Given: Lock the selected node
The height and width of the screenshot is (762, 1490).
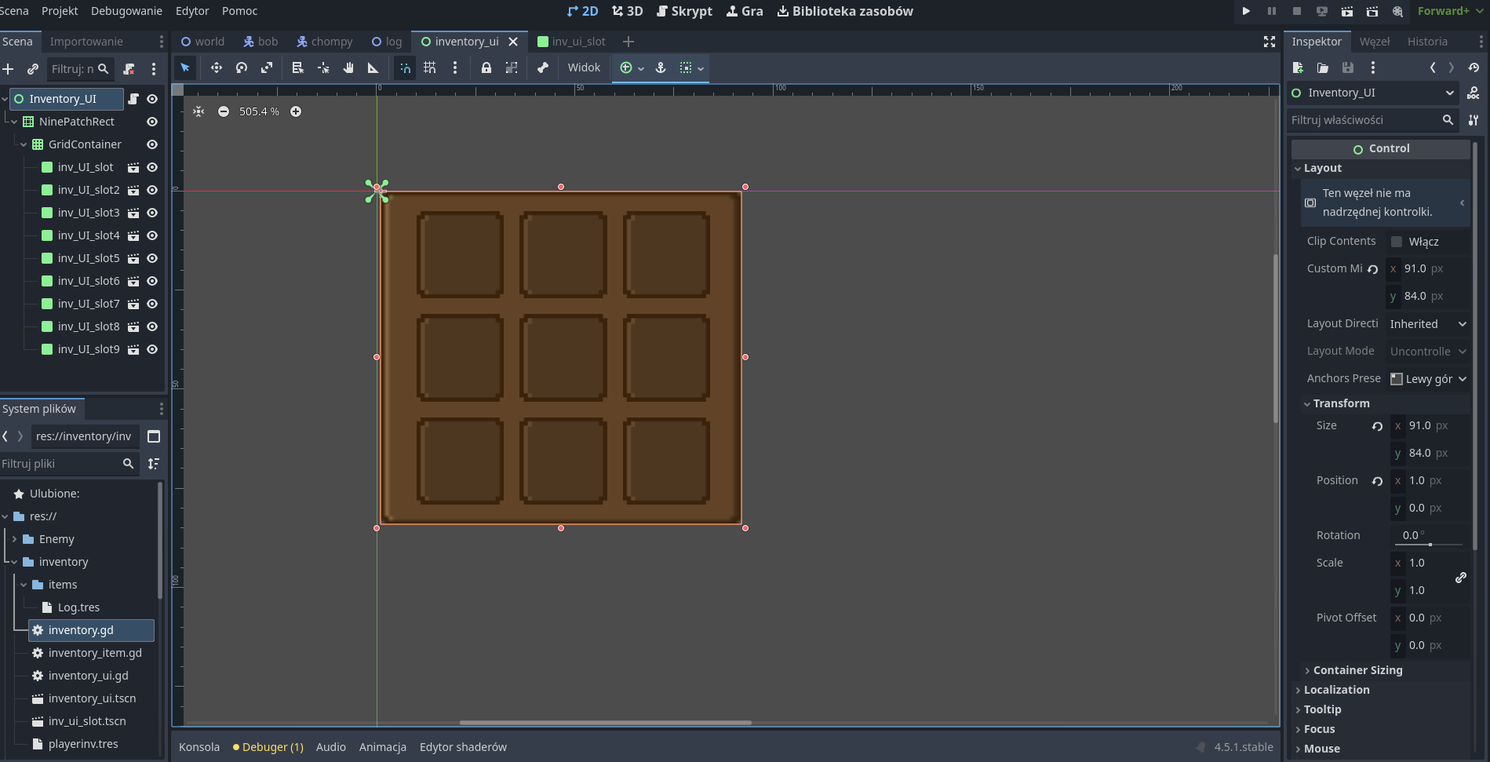Looking at the screenshot, I should coord(486,68).
